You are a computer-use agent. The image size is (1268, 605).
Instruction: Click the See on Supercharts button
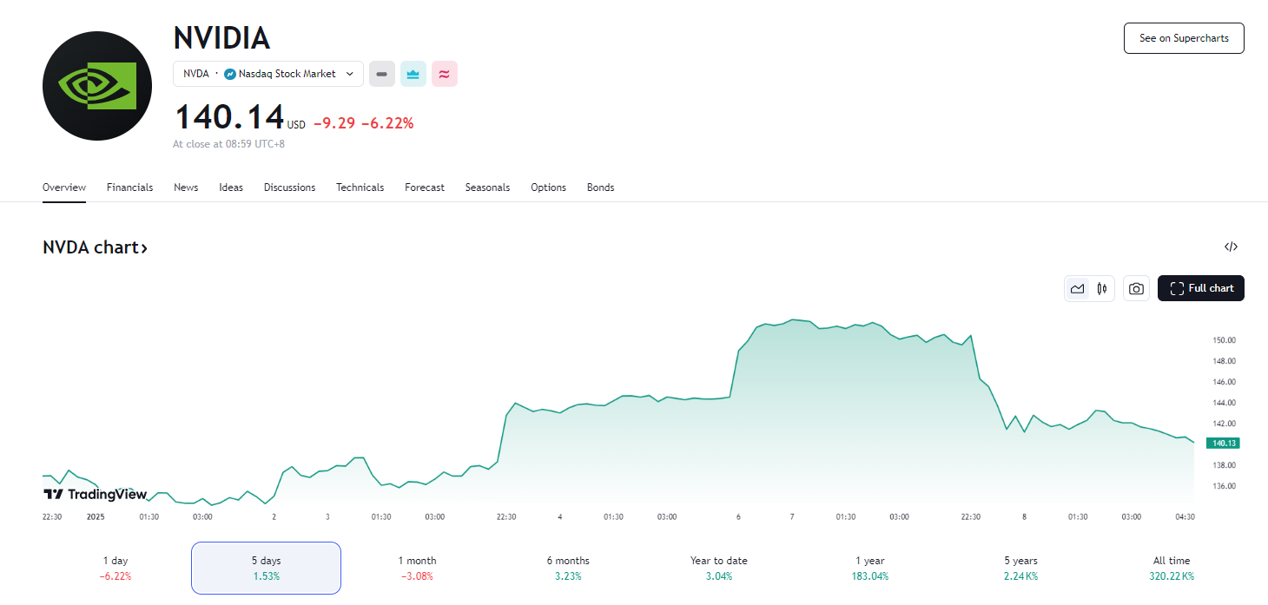click(1184, 38)
